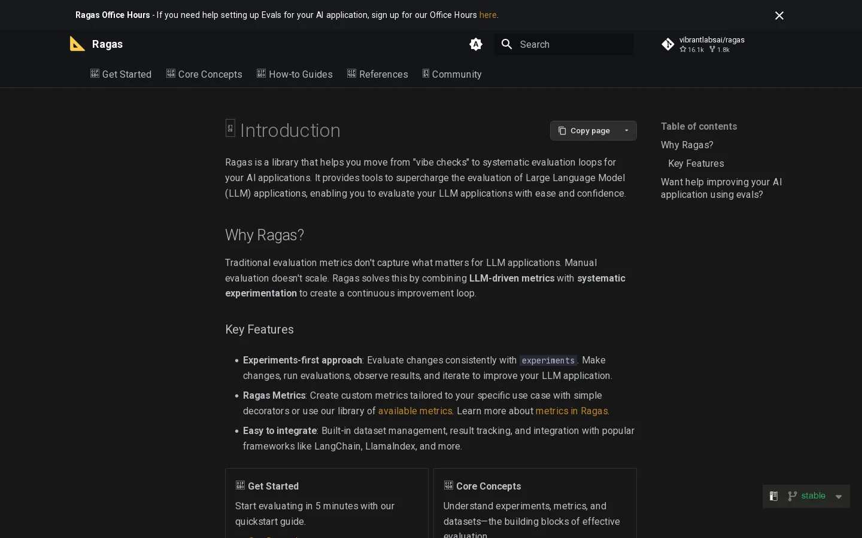This screenshot has height=538, width=862.
Task: Click the repository fork count 1.8k
Action: coord(720,50)
